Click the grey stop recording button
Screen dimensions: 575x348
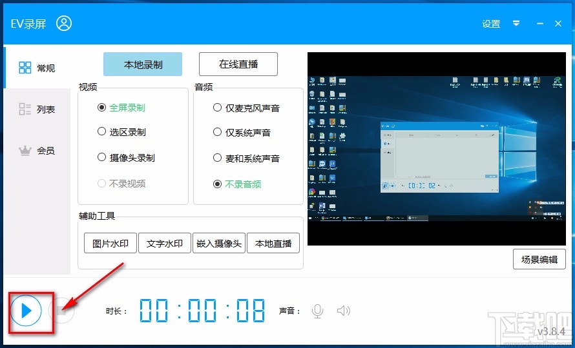[61, 311]
